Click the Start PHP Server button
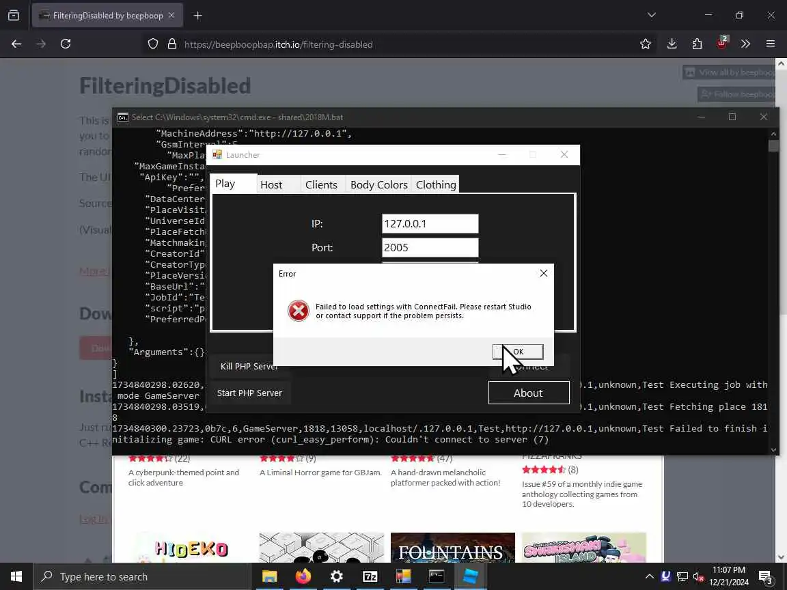 click(x=249, y=393)
